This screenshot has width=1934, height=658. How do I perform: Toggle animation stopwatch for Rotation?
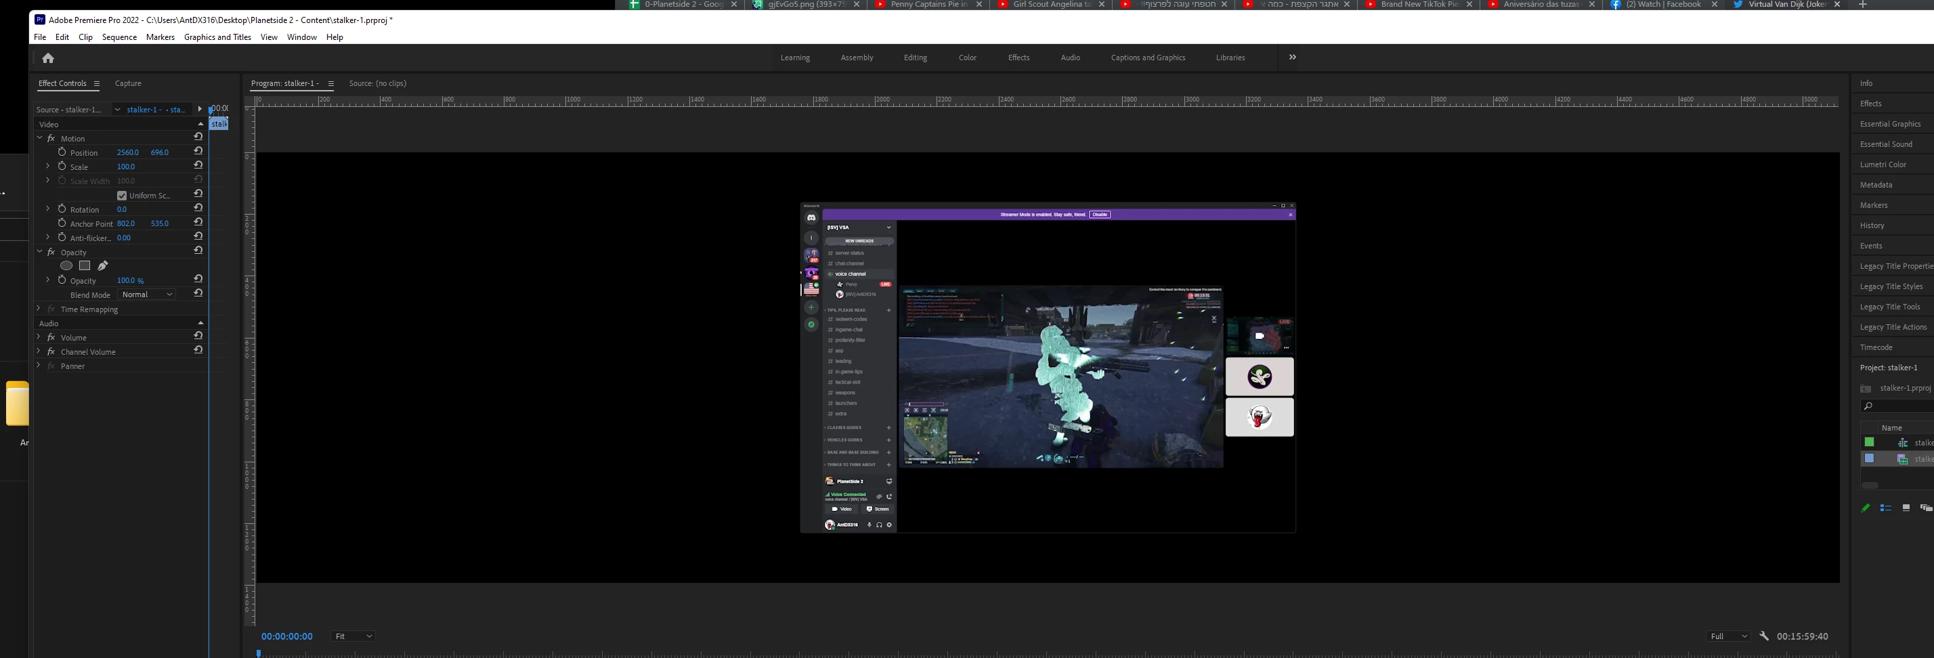point(62,209)
